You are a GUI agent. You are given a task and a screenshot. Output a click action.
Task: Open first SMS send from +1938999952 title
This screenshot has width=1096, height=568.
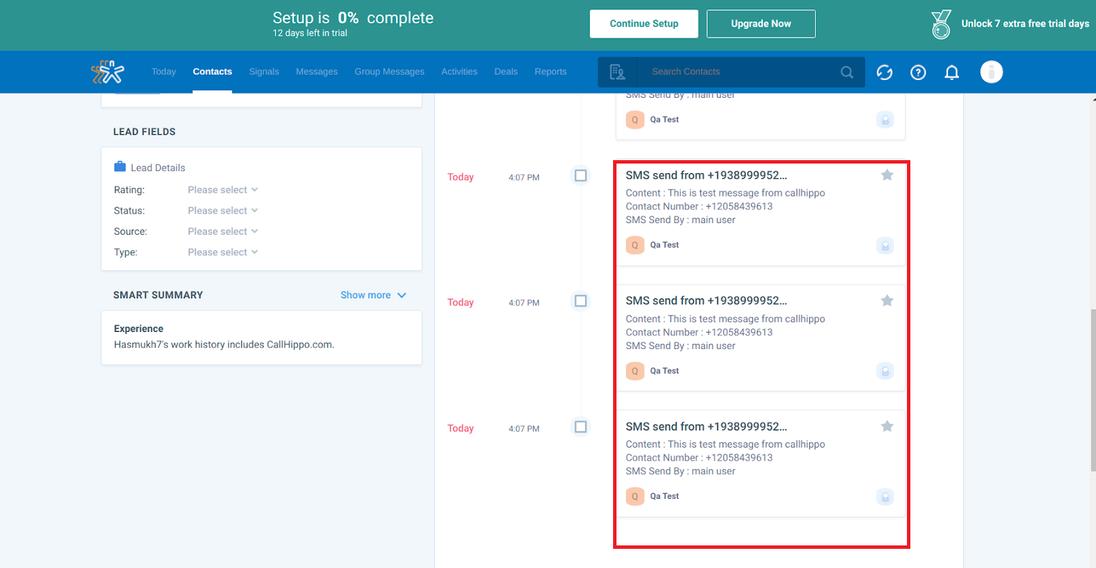tap(706, 175)
